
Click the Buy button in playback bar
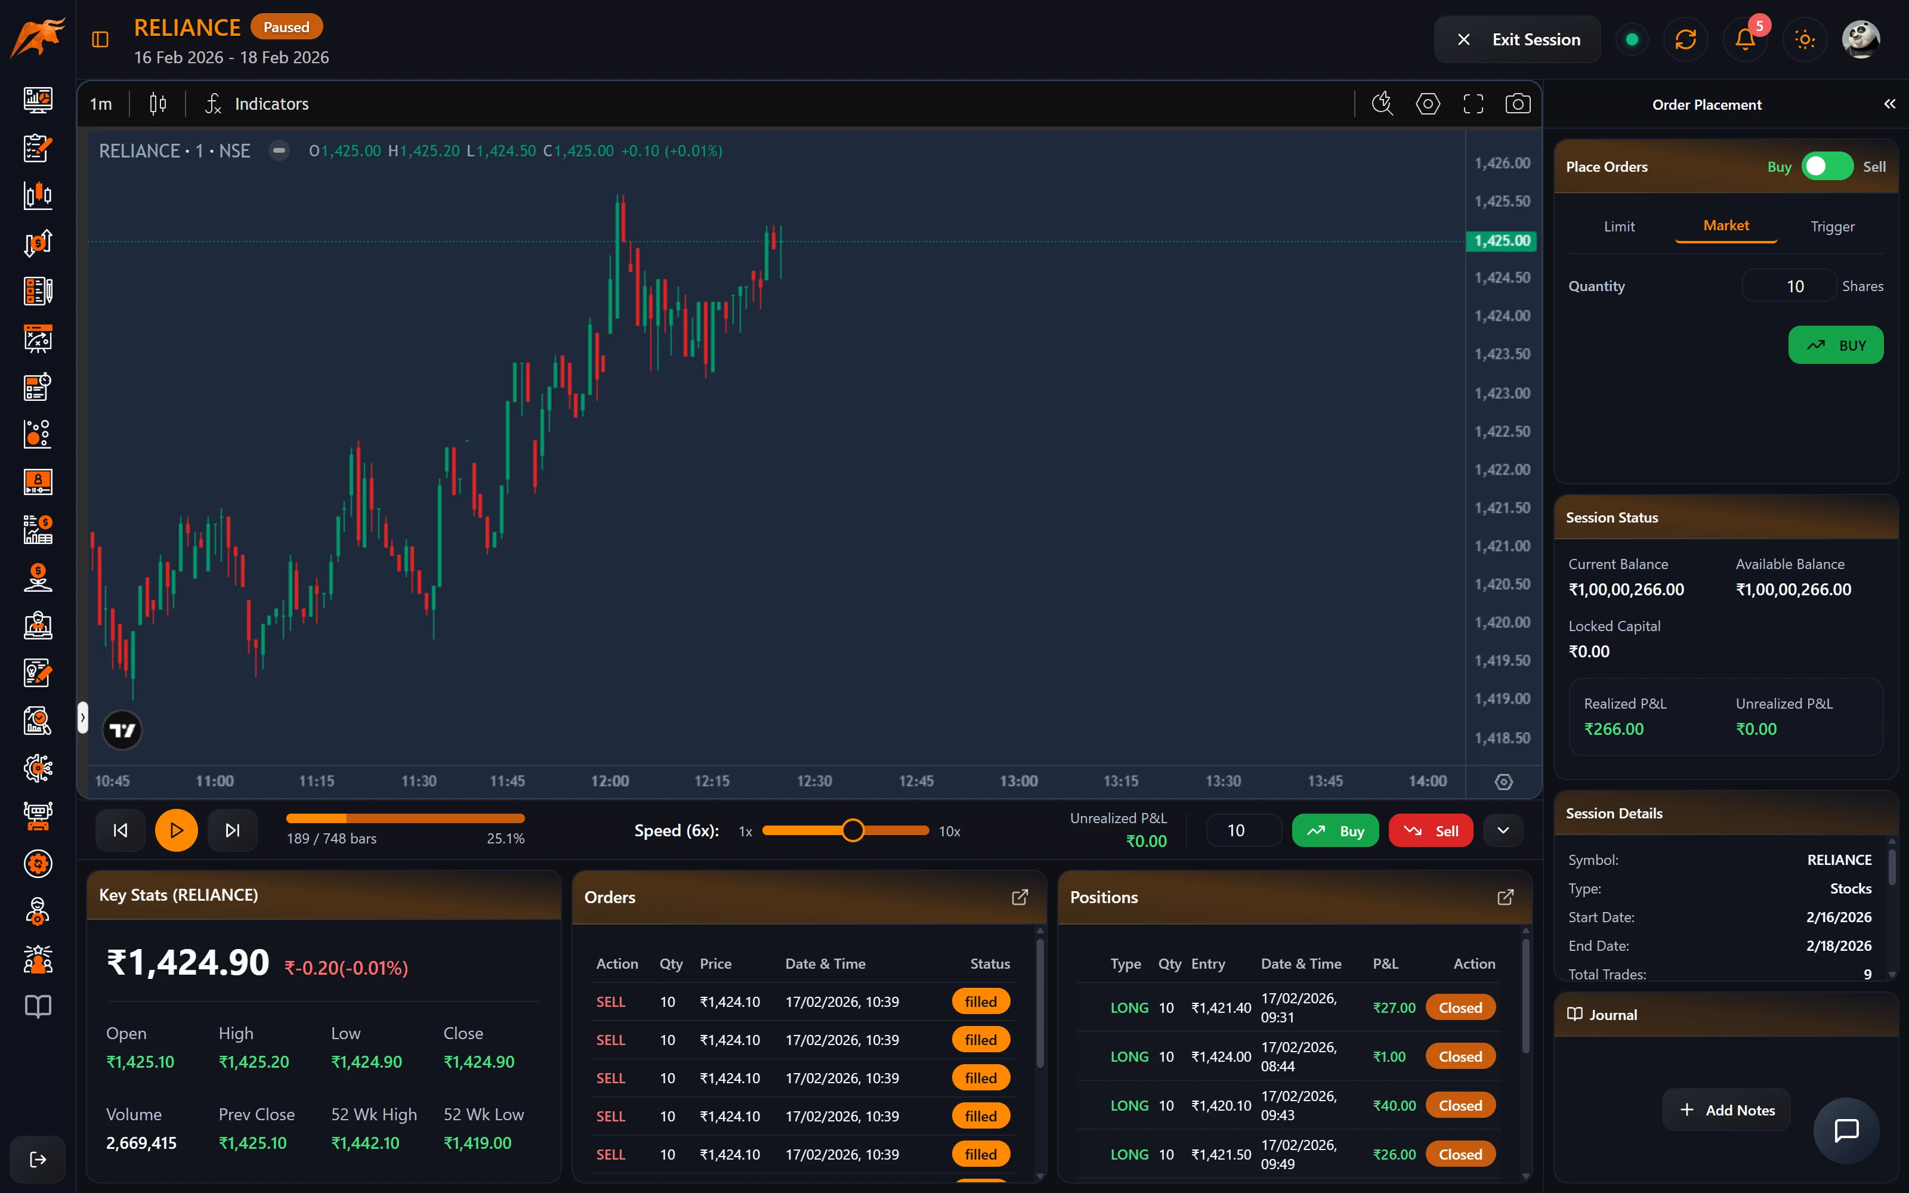1335,830
